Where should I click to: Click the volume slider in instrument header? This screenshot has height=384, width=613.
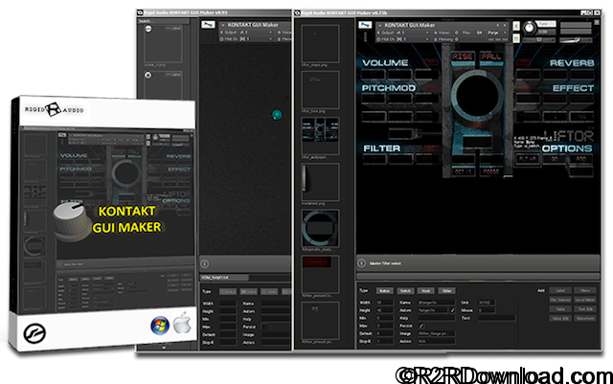point(576,40)
